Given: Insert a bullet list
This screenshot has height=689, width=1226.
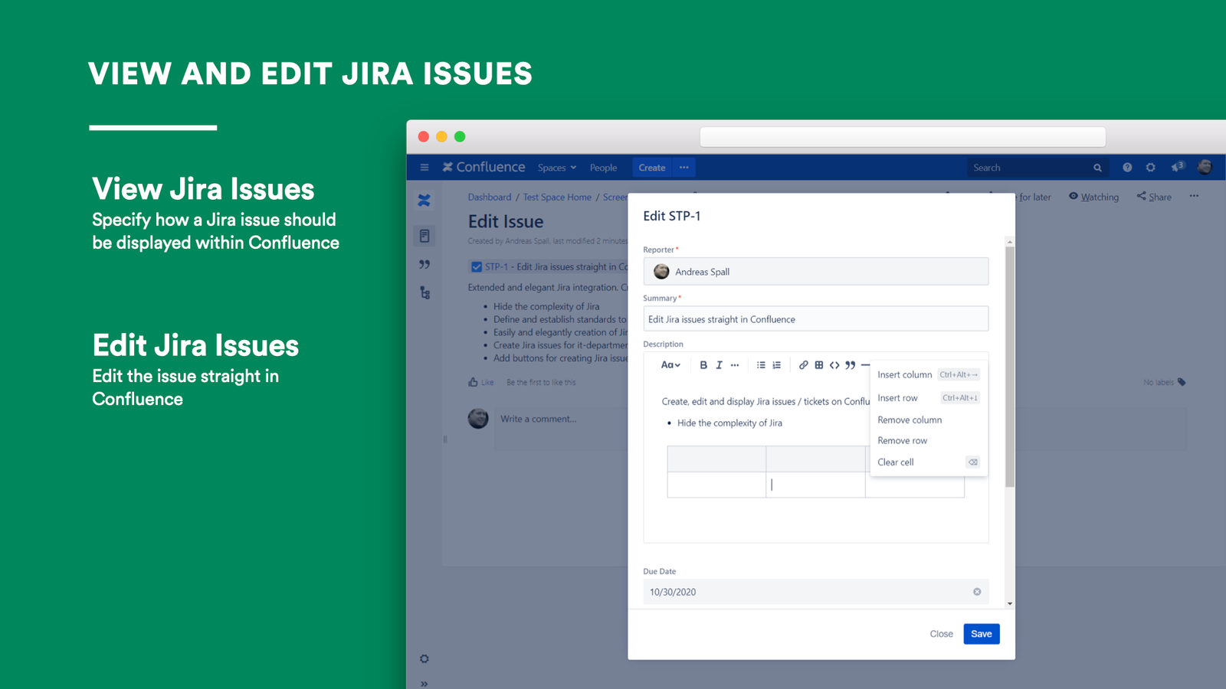Looking at the screenshot, I should 761,365.
